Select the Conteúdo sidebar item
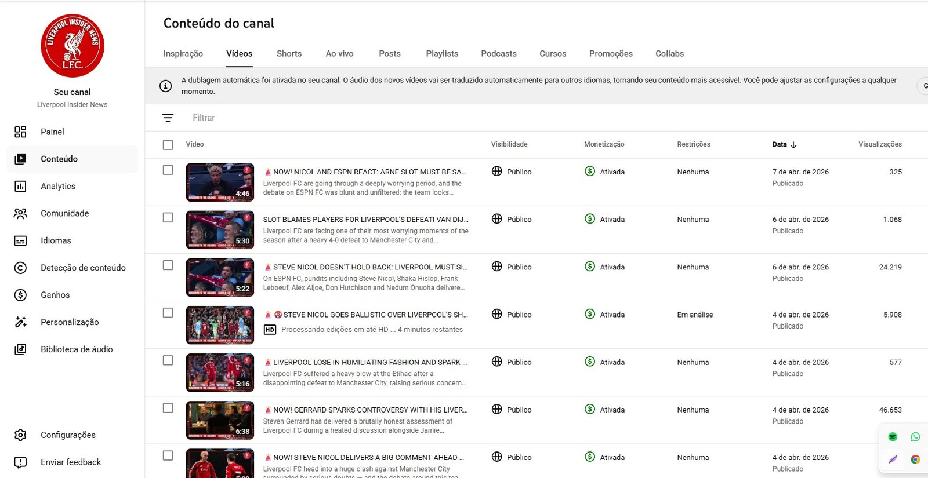The image size is (928, 478). tap(72, 159)
